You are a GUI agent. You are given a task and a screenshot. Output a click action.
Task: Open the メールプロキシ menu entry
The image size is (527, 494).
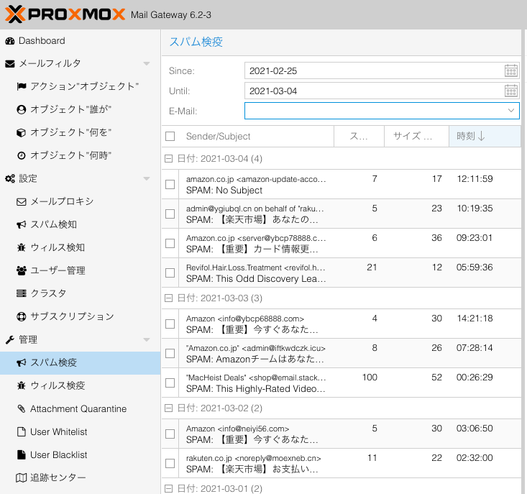pos(80,201)
